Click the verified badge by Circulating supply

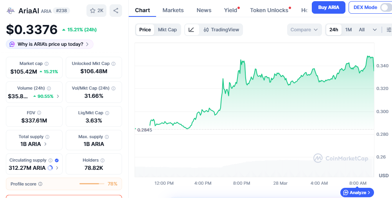pyautogui.click(x=57, y=160)
